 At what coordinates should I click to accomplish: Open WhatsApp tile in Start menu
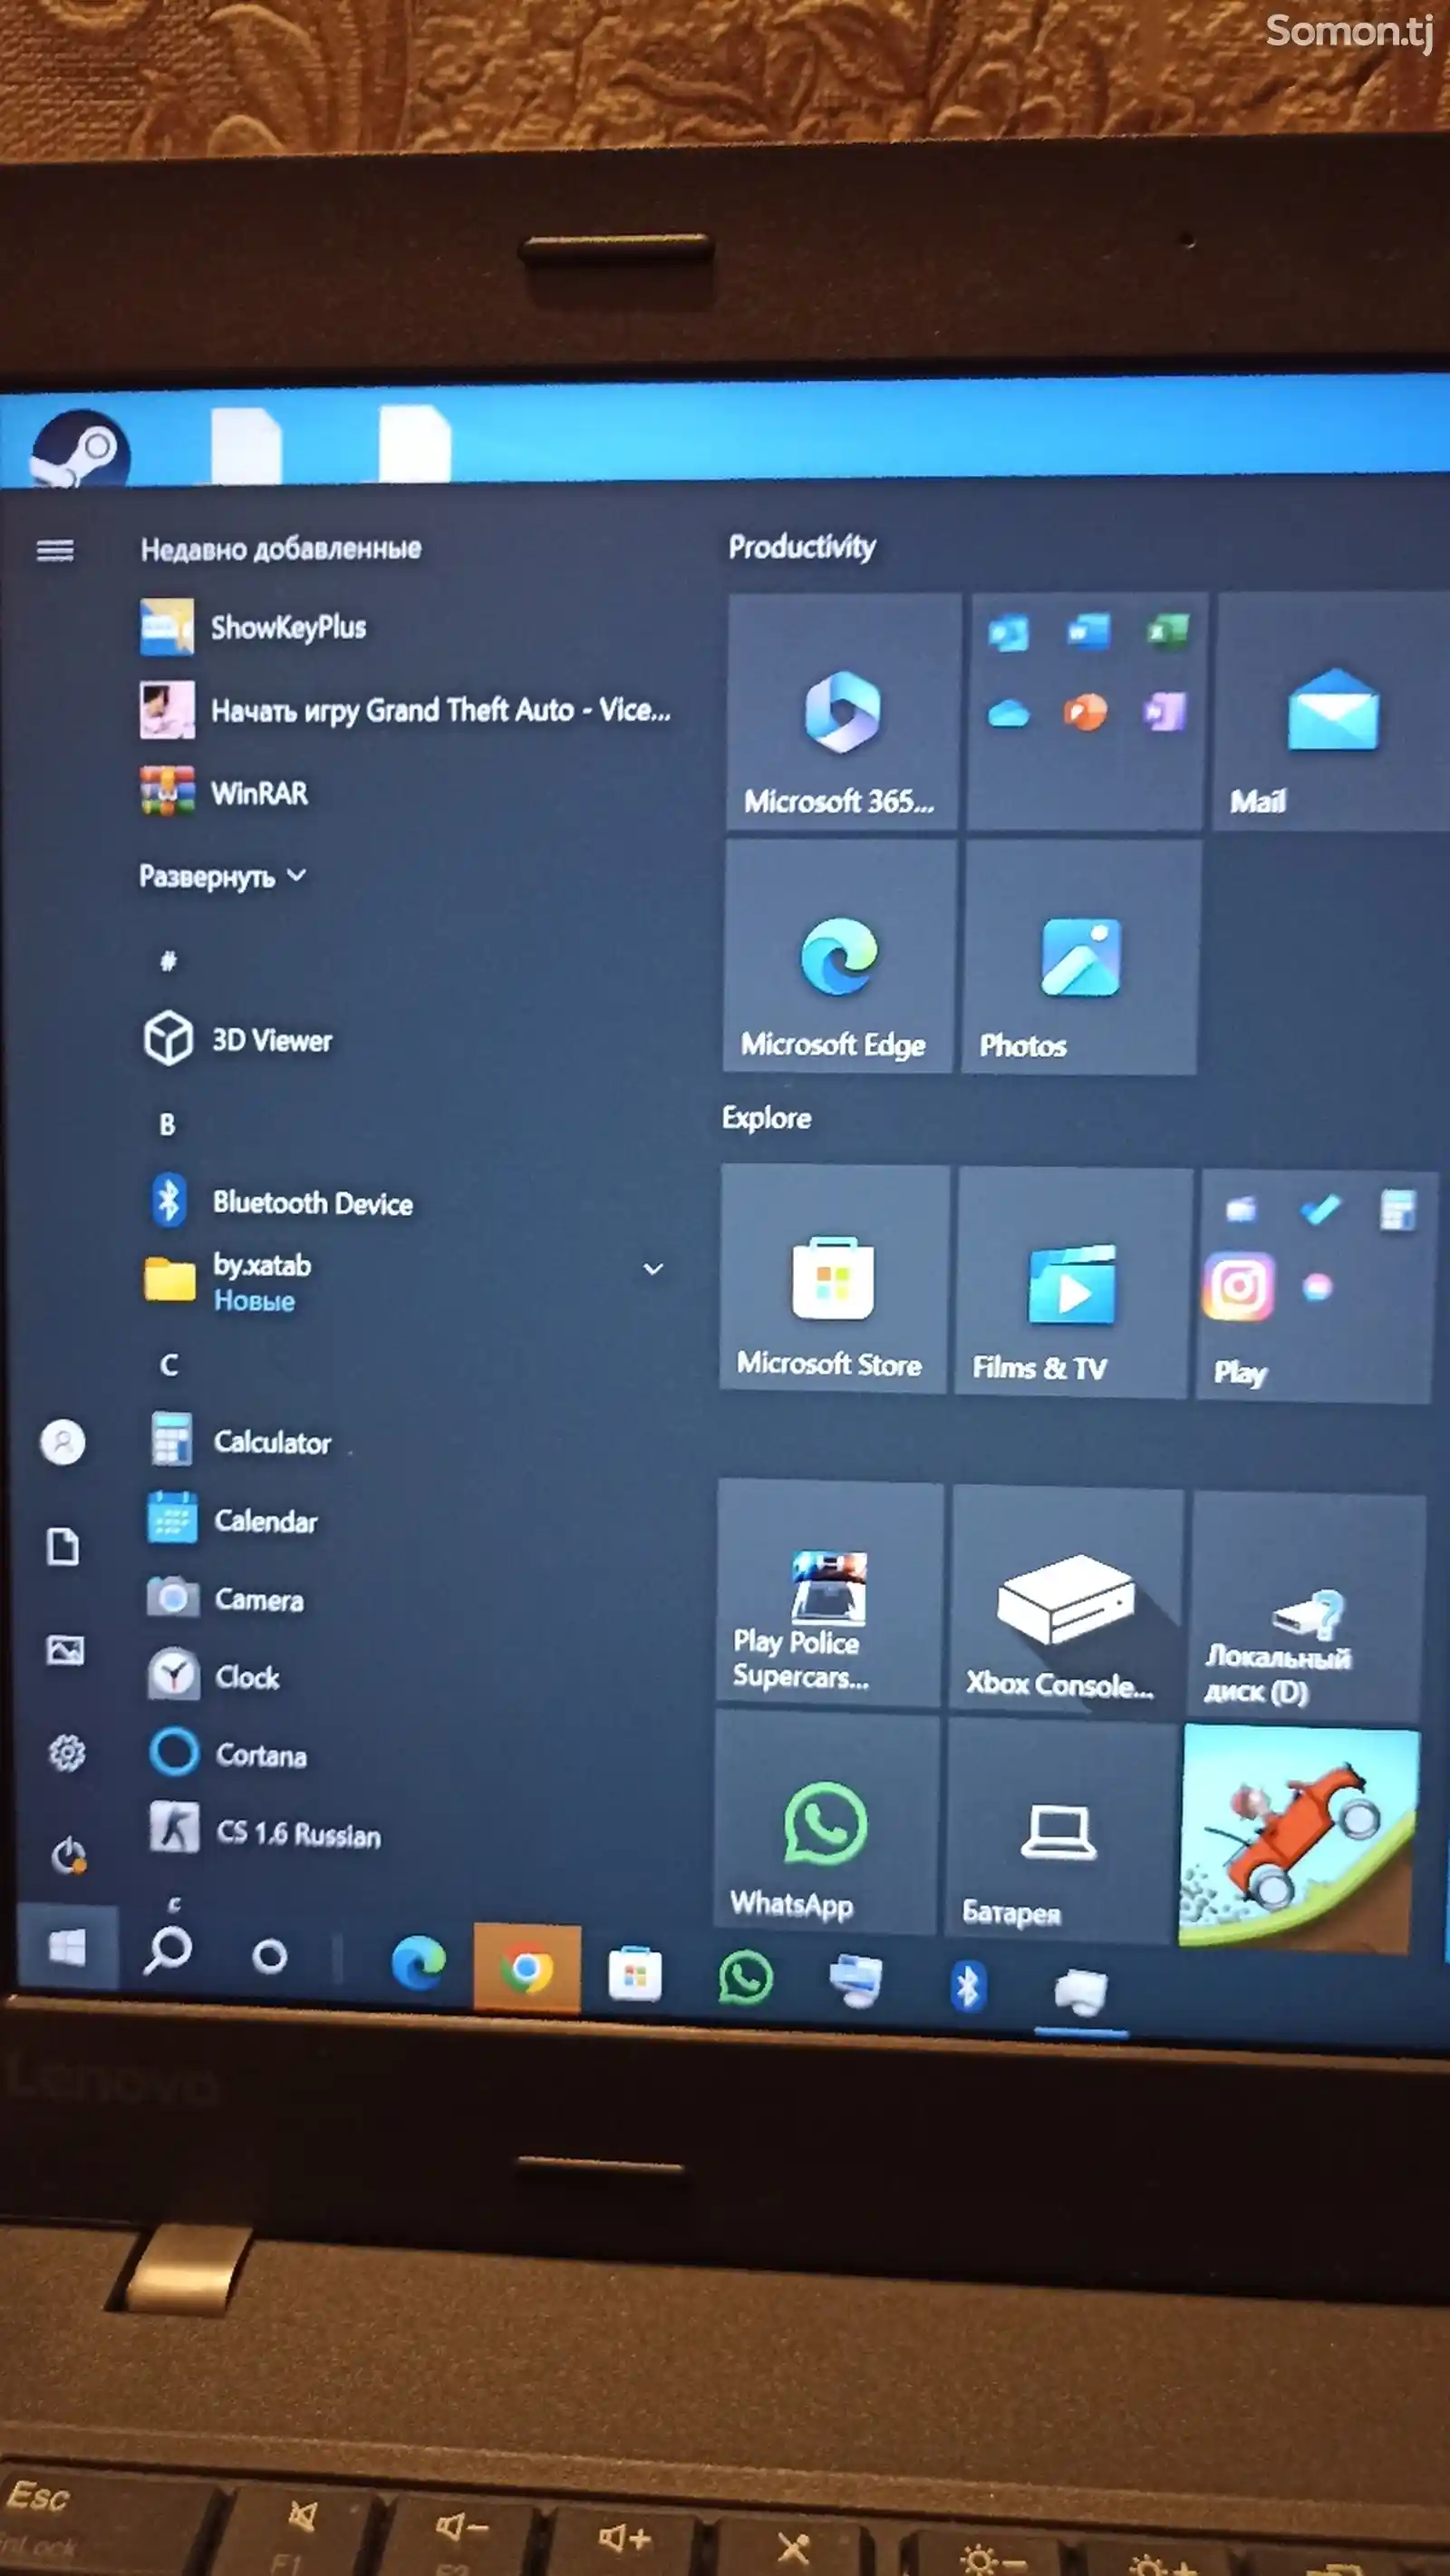coord(825,1823)
